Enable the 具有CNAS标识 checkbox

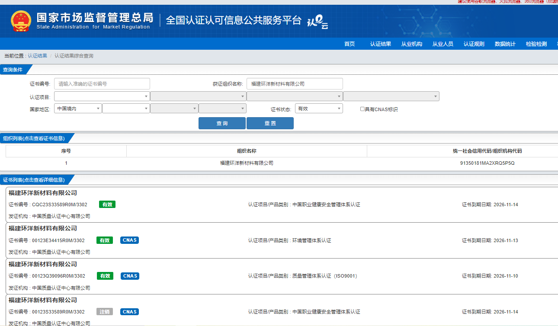pos(362,109)
